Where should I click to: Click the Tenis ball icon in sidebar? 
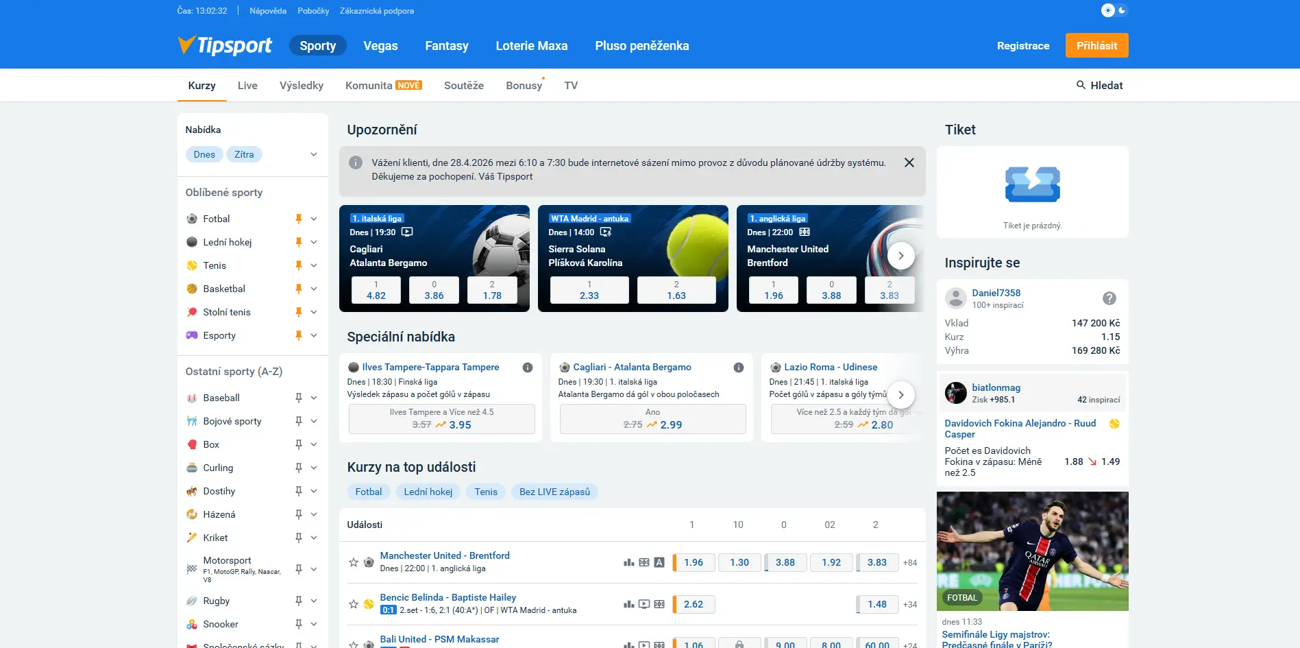[192, 265]
